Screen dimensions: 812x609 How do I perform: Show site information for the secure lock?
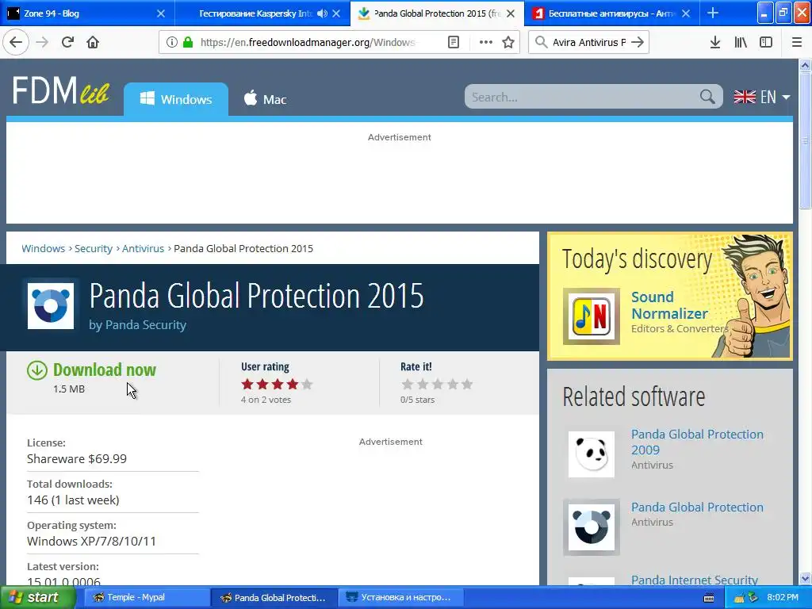[x=188, y=43]
